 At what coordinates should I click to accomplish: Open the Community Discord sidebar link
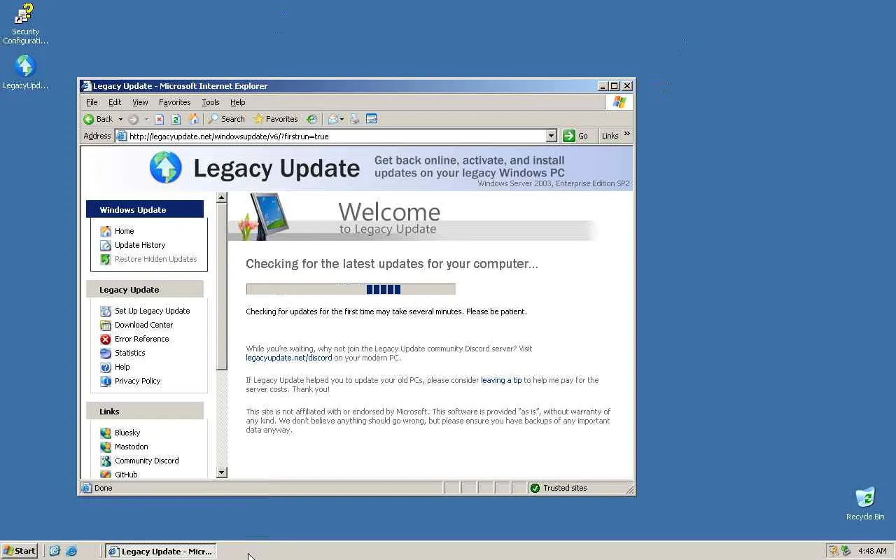click(146, 461)
